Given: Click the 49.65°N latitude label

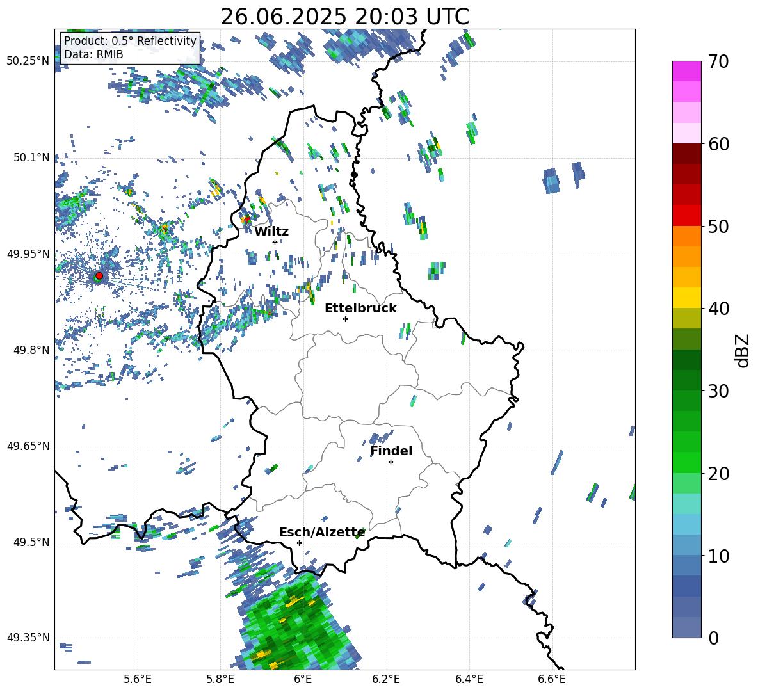Looking at the screenshot, I should point(28,446).
